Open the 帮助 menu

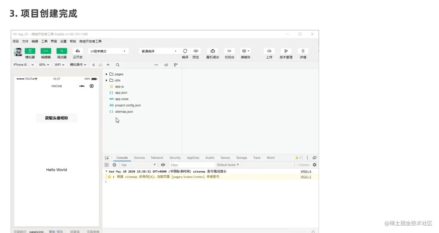click(x=73, y=41)
